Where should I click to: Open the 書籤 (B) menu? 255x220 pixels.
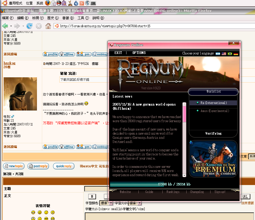(68, 18)
